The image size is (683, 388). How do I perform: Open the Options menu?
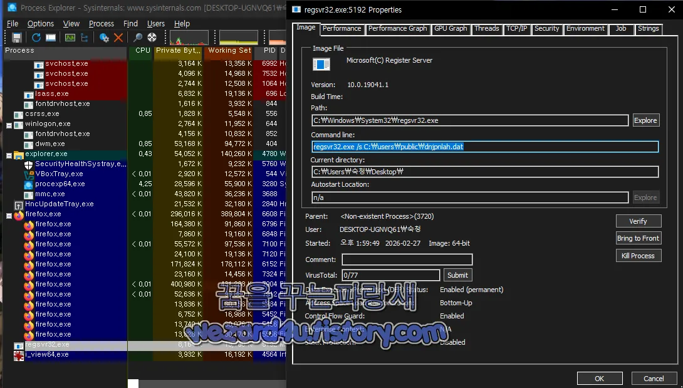click(41, 24)
